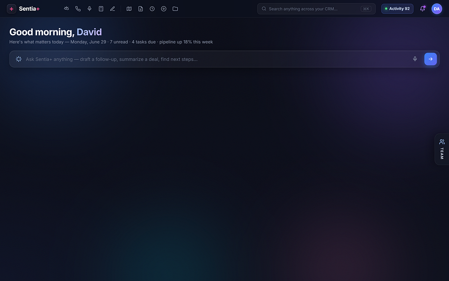Focus the Ask Sentia+ prompt field
This screenshot has width=449, height=281.
coord(224,59)
